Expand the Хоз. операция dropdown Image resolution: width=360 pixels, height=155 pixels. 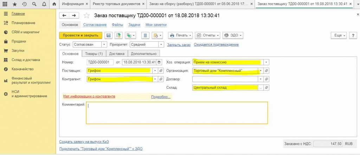click(266, 62)
